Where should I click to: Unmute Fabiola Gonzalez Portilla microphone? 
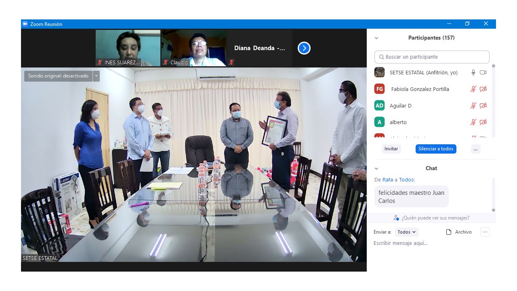[x=473, y=89]
